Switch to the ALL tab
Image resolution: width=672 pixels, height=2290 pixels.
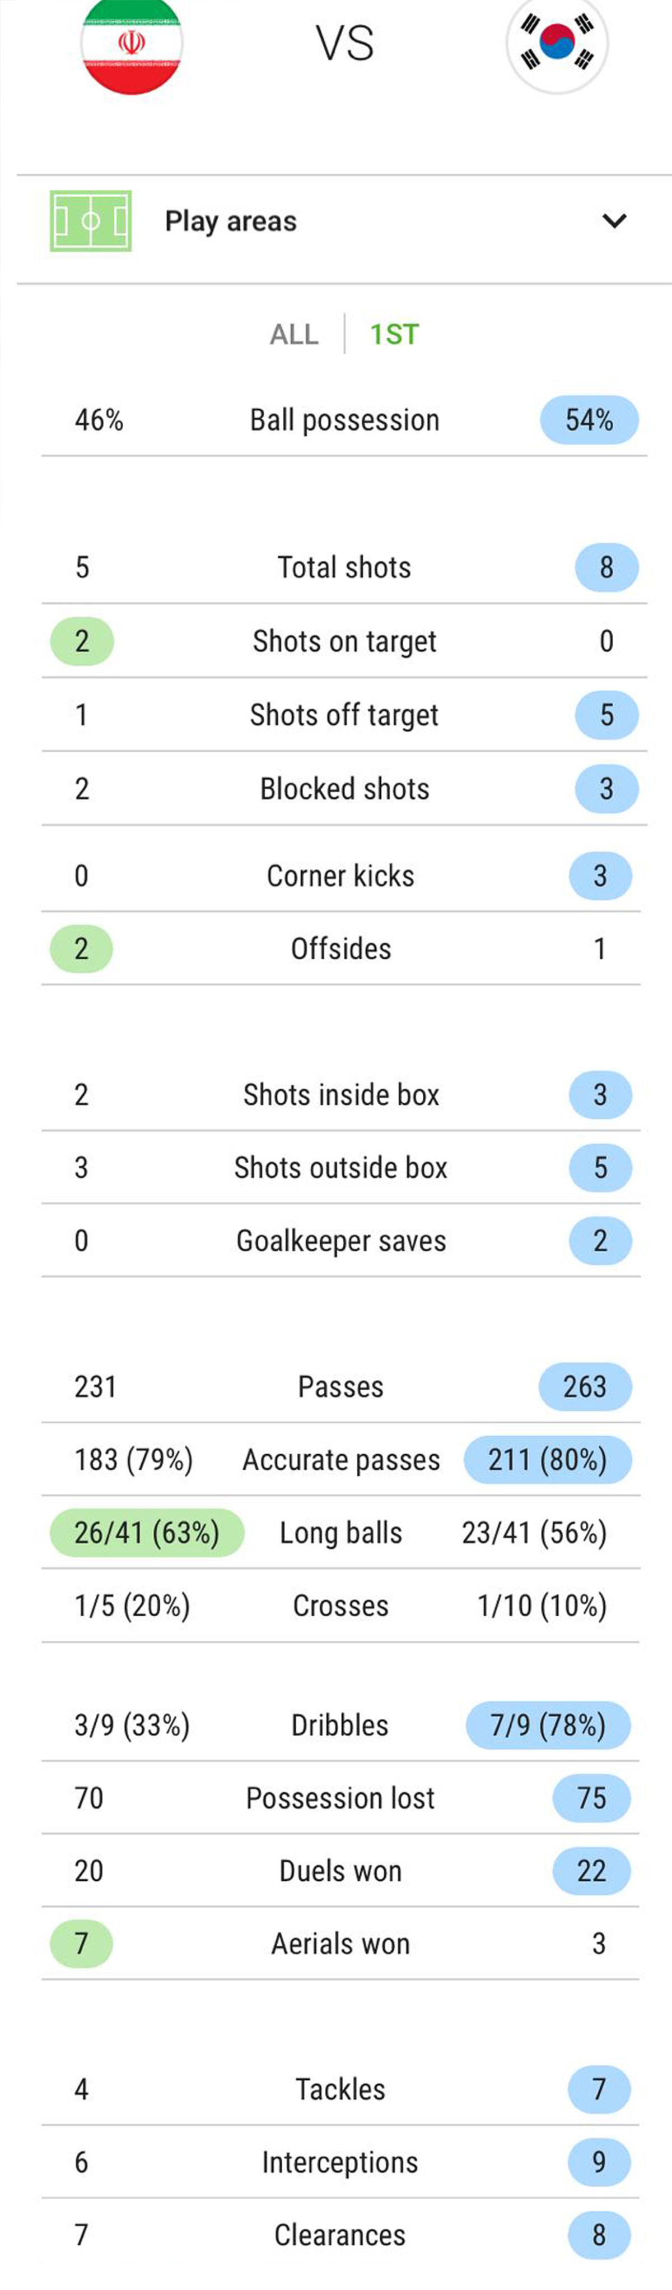click(294, 334)
